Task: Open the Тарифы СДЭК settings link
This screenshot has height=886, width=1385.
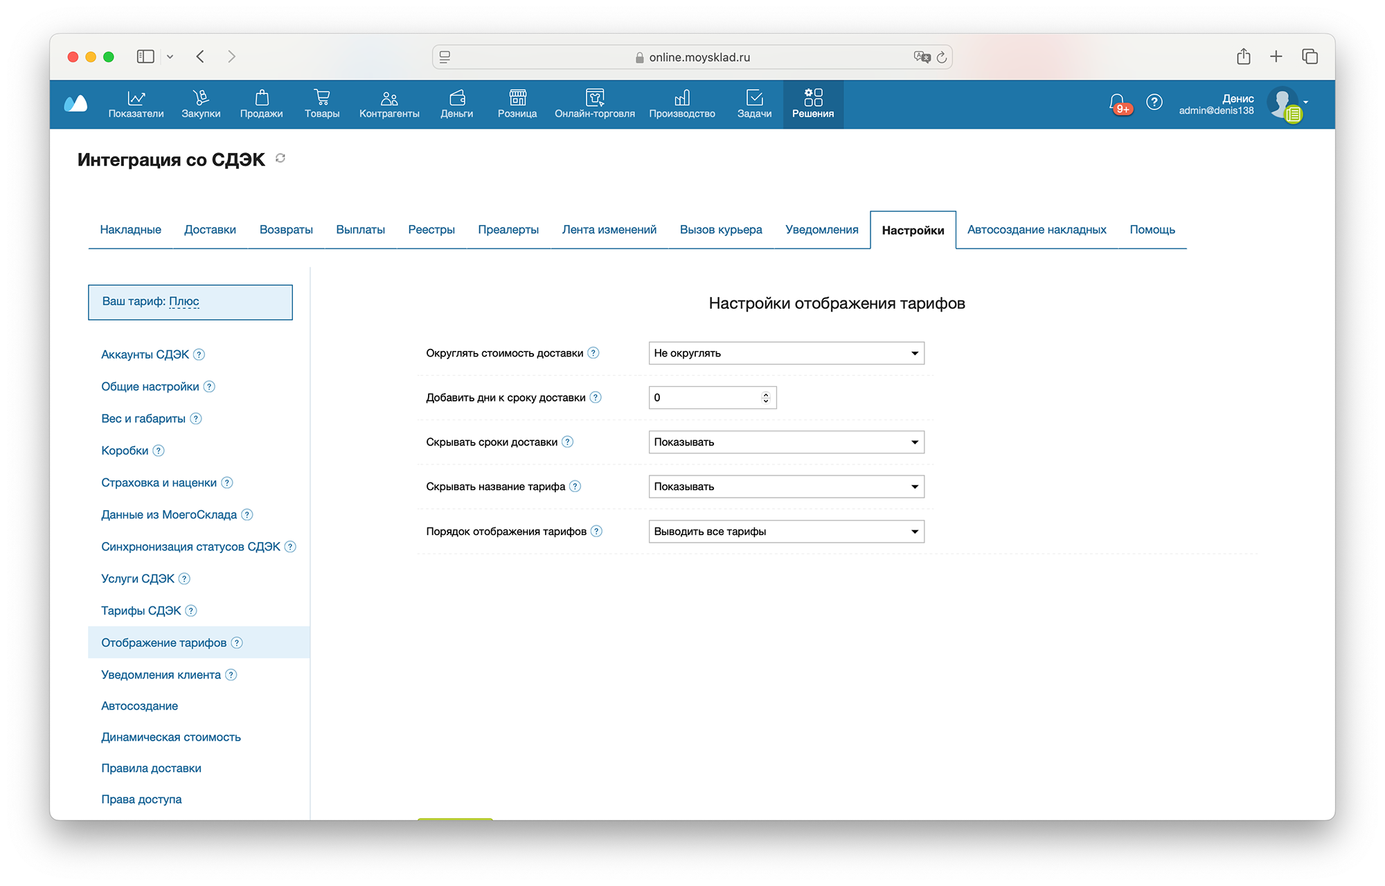Action: point(141,611)
